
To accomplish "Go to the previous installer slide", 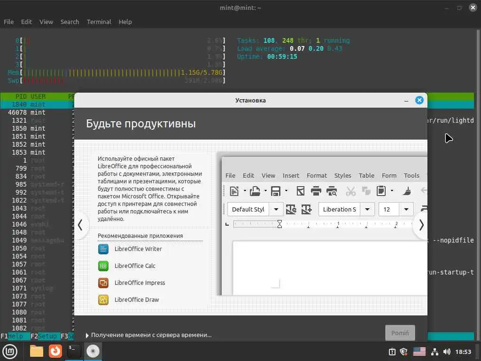I will point(80,225).
